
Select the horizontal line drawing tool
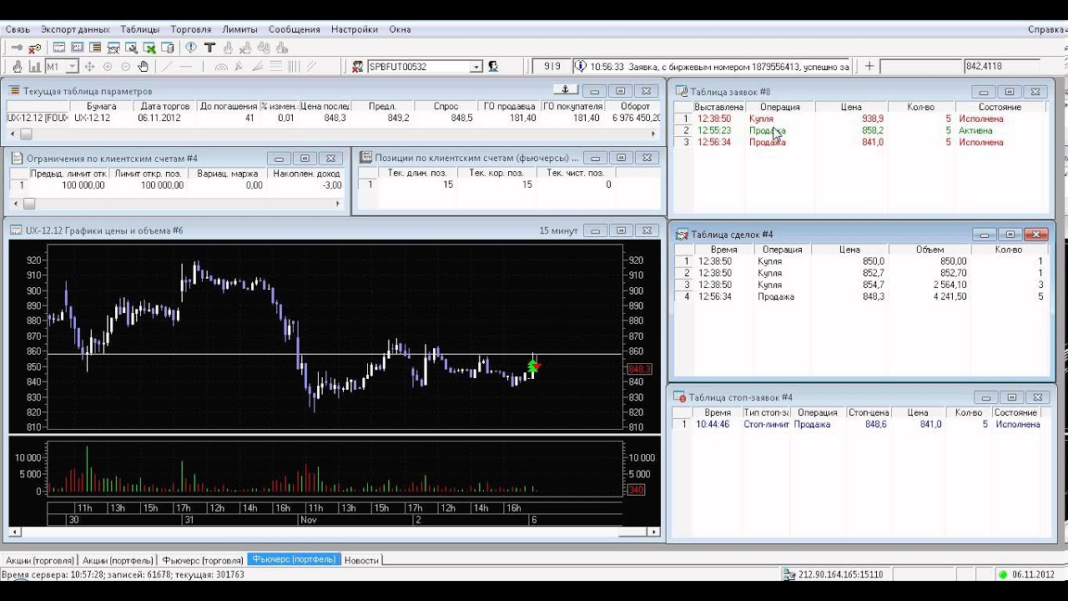pos(185,67)
